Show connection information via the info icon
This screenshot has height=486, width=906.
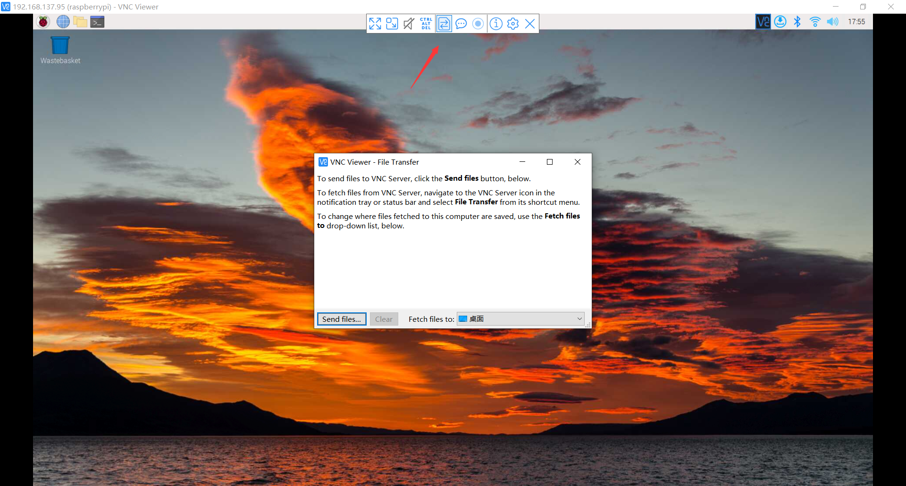coord(496,24)
